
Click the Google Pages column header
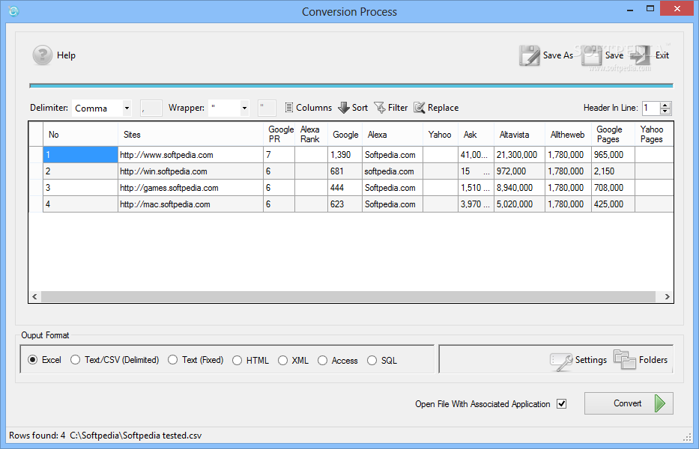click(x=613, y=135)
